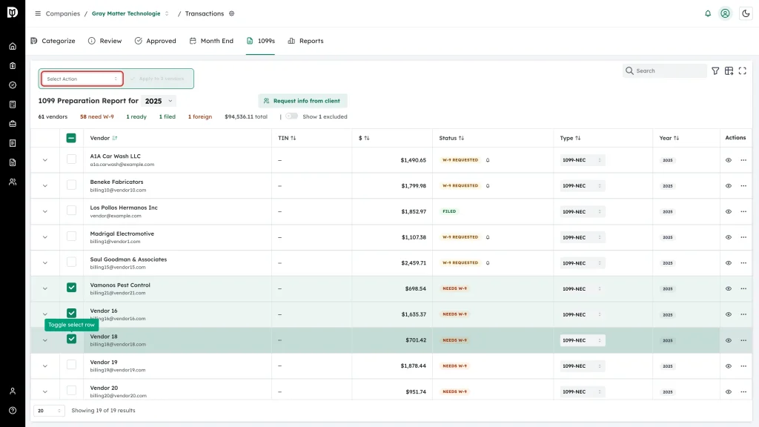The width and height of the screenshot is (759, 427).
Task: Switch to the Approved tab
Action: point(156,41)
